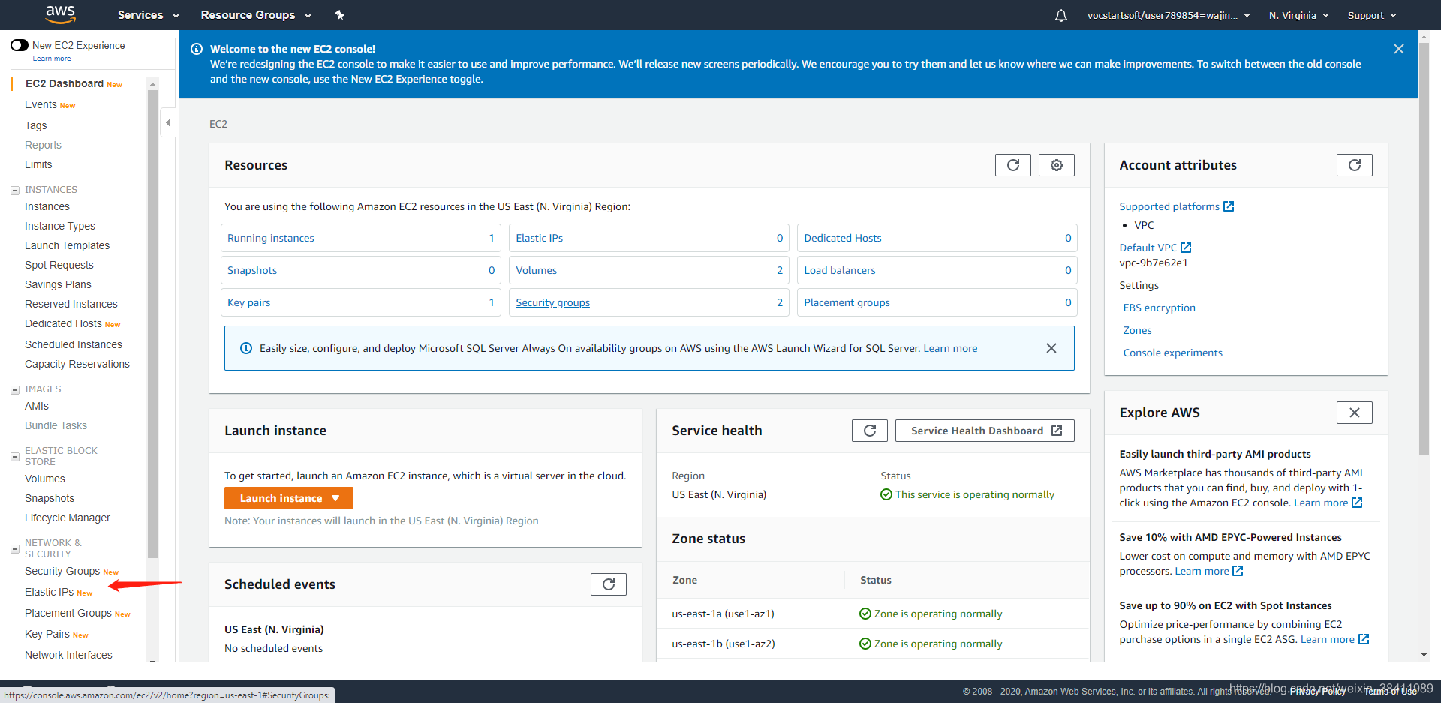Open the N. Virginia region selector
1441x703 pixels.
(1298, 15)
